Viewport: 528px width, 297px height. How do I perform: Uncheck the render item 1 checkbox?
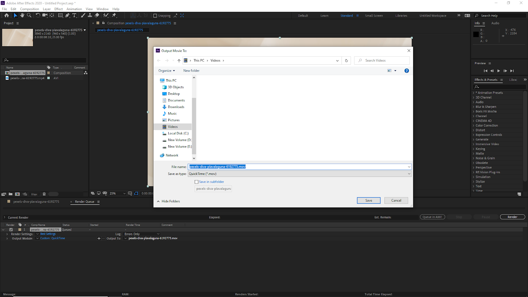(x=11, y=230)
